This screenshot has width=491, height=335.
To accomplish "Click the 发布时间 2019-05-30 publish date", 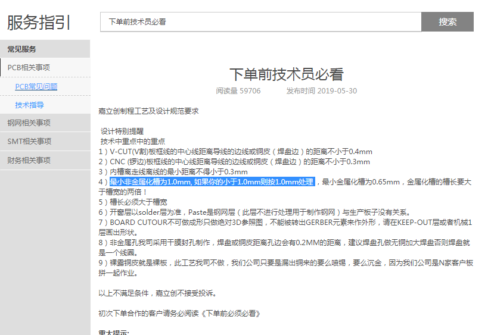I will click(321, 91).
